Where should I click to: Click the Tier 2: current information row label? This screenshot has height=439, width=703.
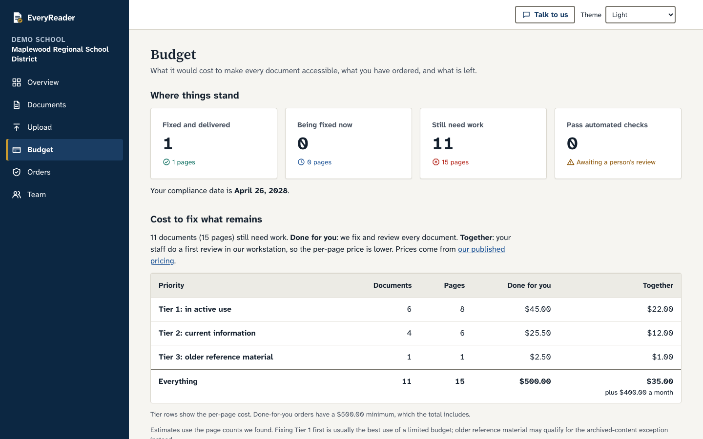click(207, 333)
